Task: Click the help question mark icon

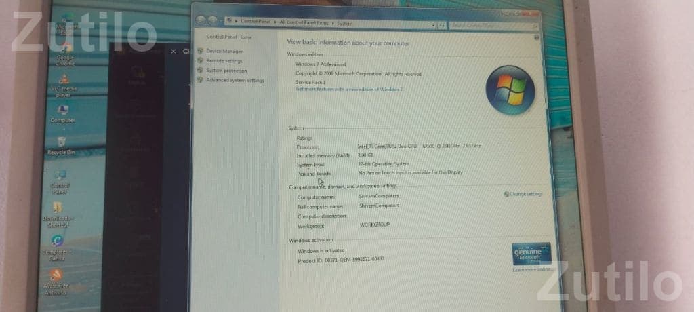Action: 537,38
